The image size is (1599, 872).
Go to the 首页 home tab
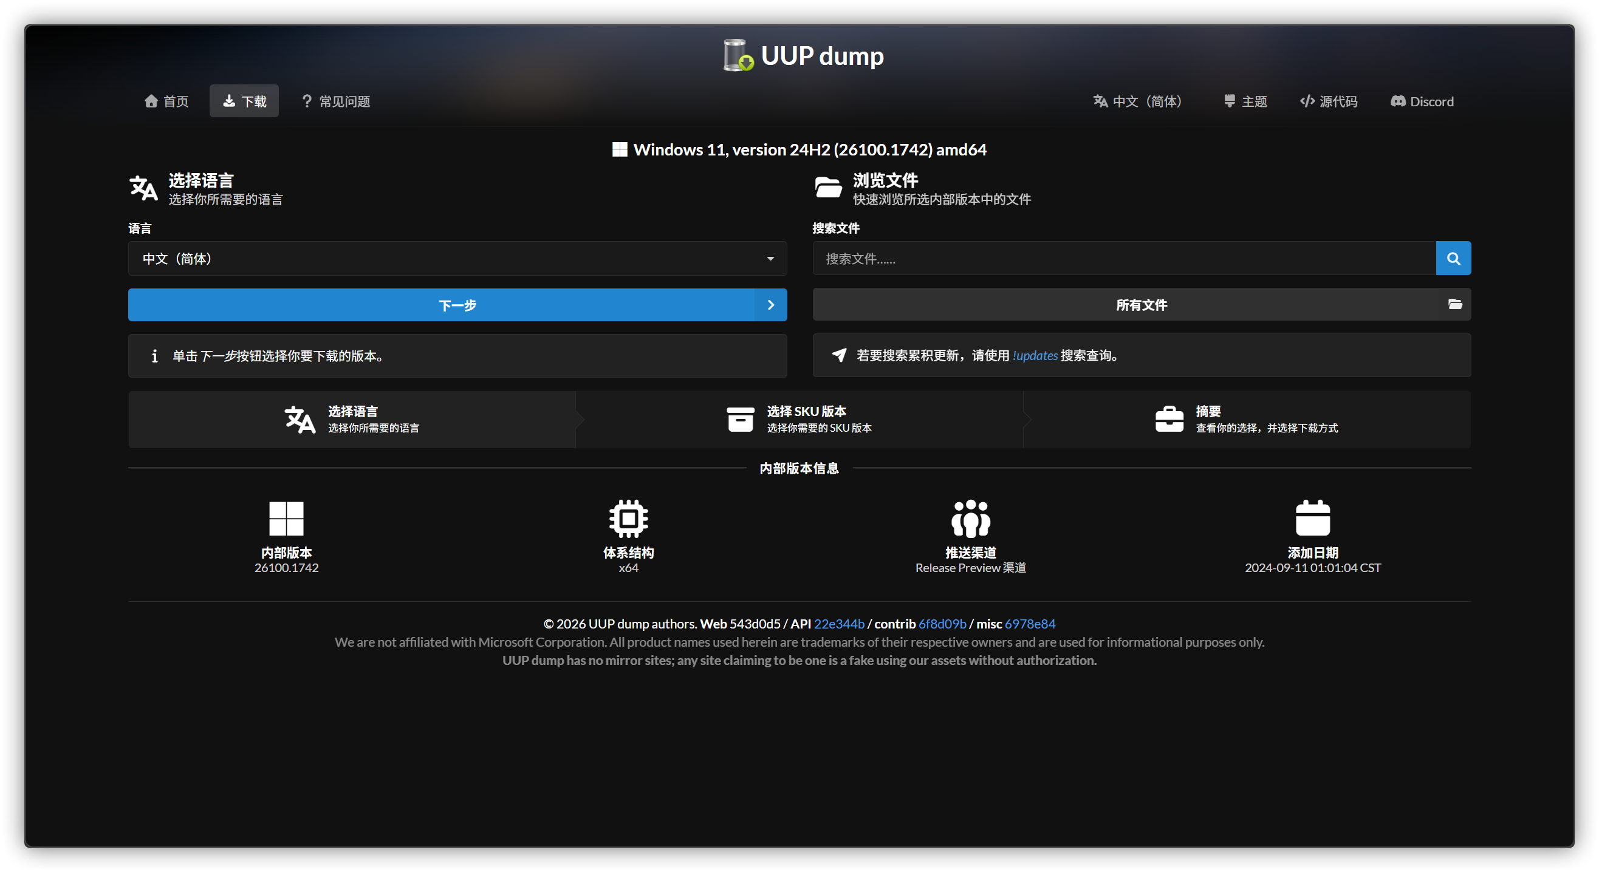[x=166, y=101]
